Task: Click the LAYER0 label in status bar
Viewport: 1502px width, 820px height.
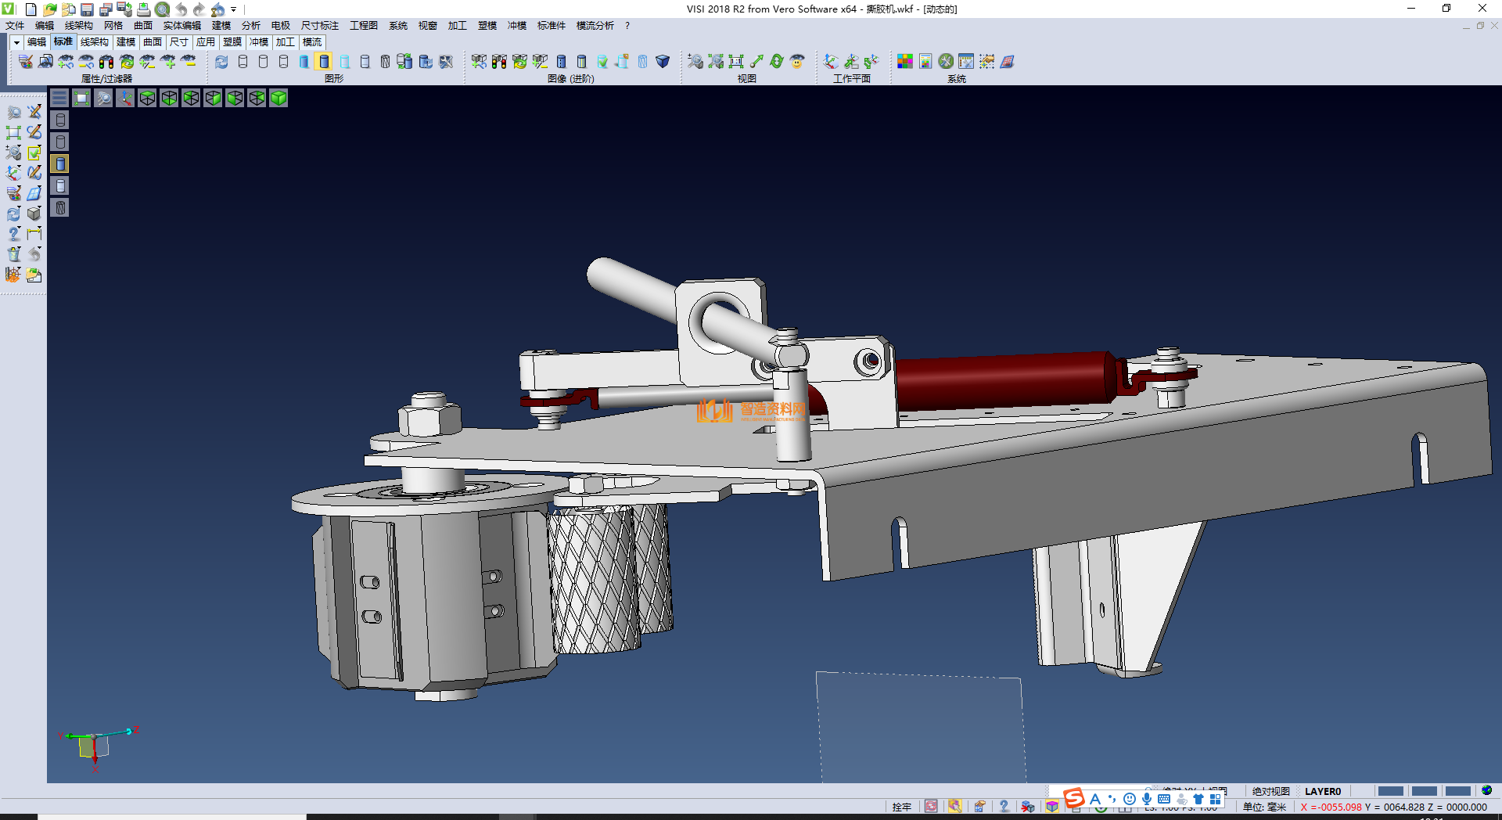Action: pyautogui.click(x=1322, y=791)
